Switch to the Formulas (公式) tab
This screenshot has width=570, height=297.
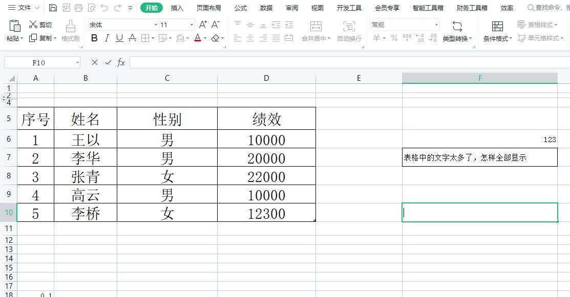[x=241, y=8]
